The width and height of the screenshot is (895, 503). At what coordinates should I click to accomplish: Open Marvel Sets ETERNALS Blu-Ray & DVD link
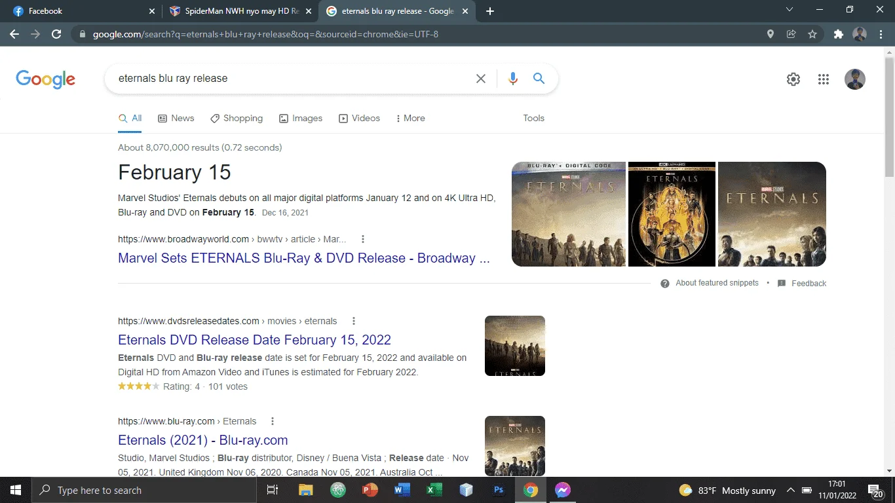click(x=303, y=258)
